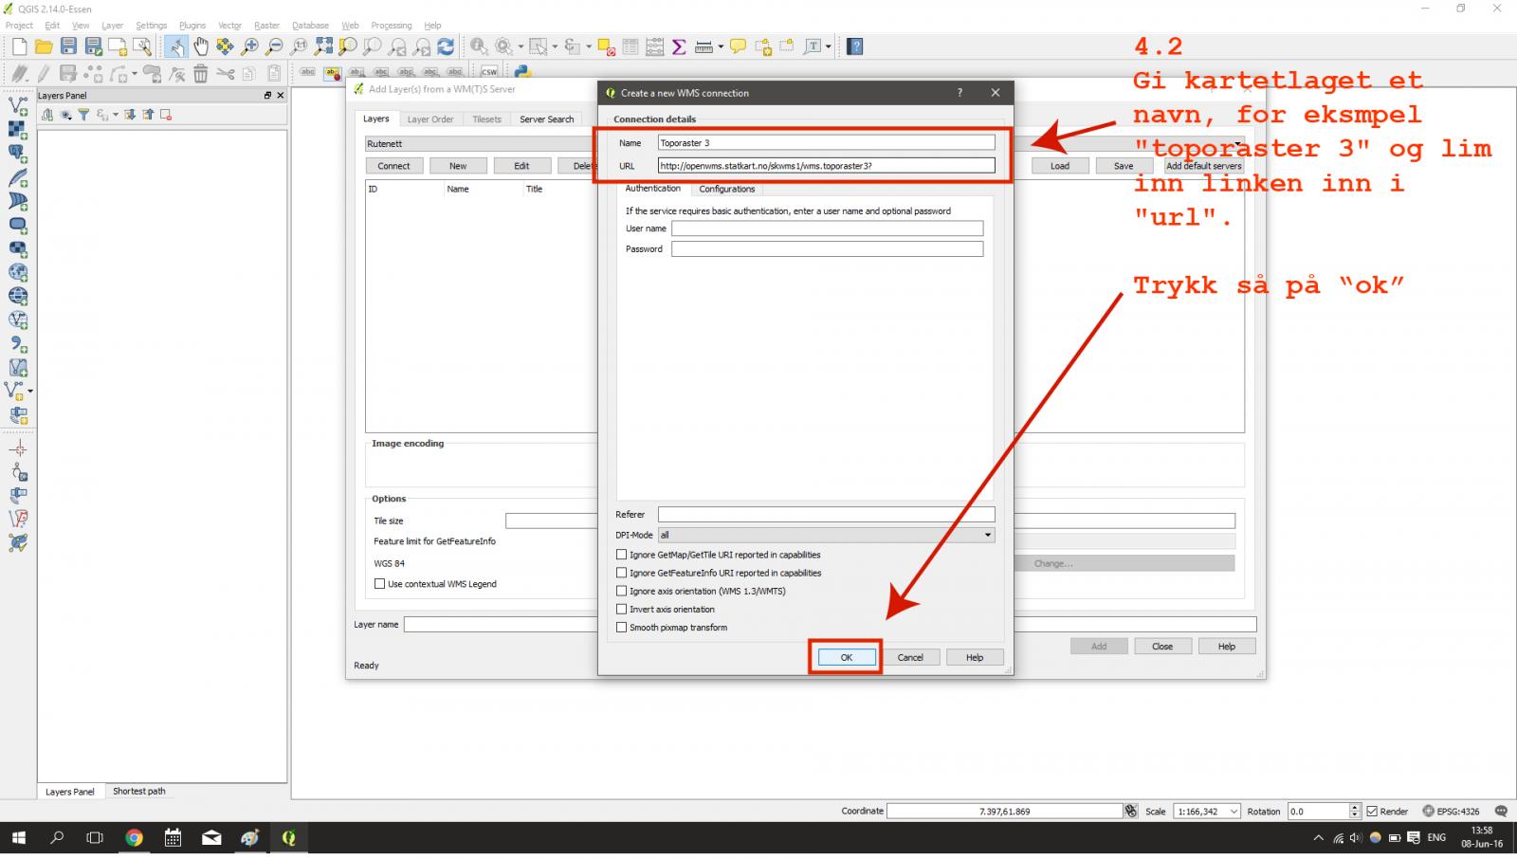Open the Rutenett connection dropdown
Image resolution: width=1517 pixels, height=859 pixels.
point(479,144)
